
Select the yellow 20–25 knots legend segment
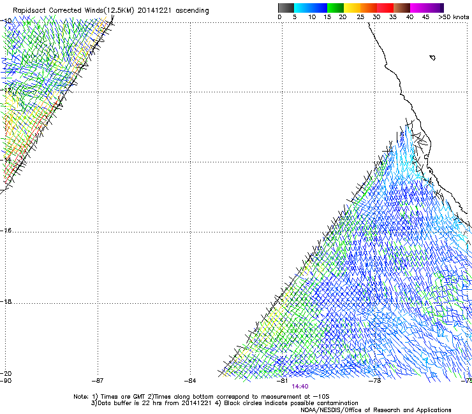pyautogui.click(x=352, y=8)
